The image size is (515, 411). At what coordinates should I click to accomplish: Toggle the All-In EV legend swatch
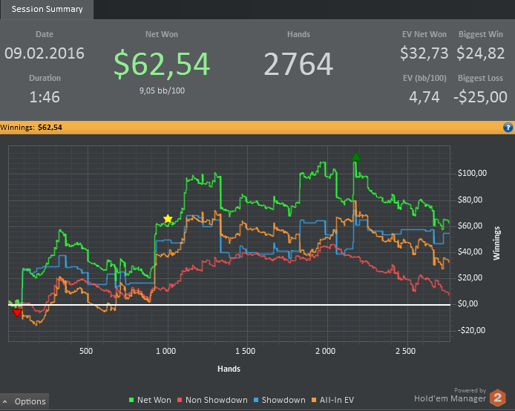(314, 400)
